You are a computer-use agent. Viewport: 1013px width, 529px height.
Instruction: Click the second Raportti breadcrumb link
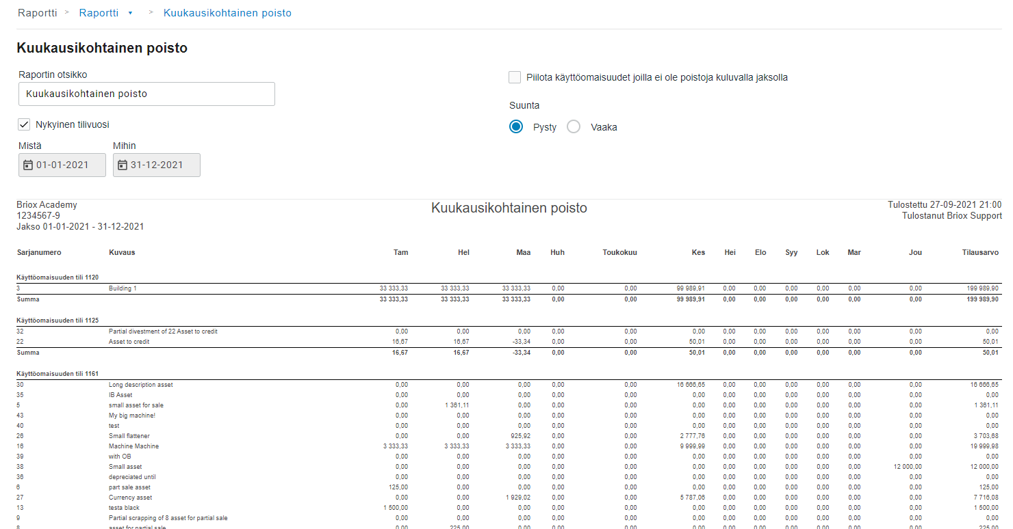pos(99,13)
